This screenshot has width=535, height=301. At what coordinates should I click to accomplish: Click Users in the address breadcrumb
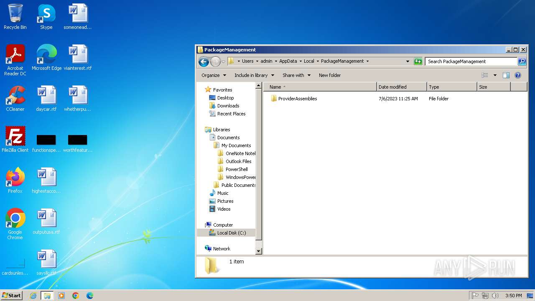pos(247,61)
